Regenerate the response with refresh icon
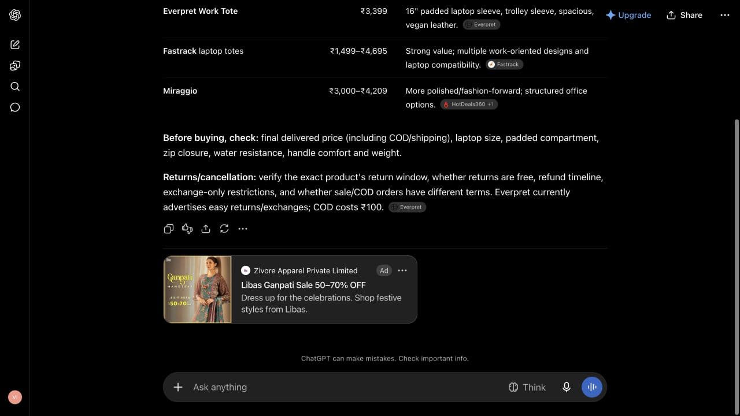The width and height of the screenshot is (740, 416). [224, 229]
